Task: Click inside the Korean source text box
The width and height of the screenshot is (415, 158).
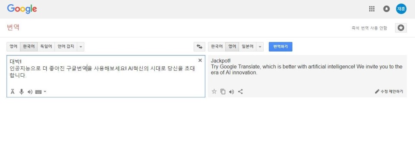Action: coord(106,76)
